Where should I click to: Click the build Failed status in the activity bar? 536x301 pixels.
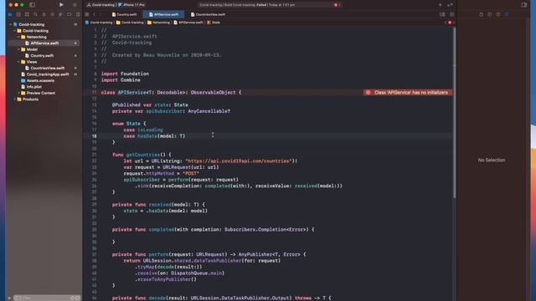262,5
